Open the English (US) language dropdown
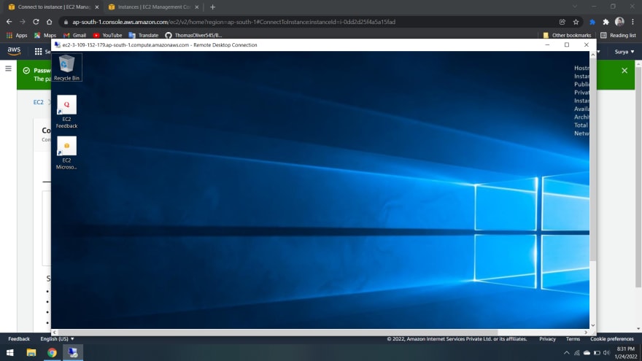Image resolution: width=642 pixels, height=361 pixels. coord(57,339)
